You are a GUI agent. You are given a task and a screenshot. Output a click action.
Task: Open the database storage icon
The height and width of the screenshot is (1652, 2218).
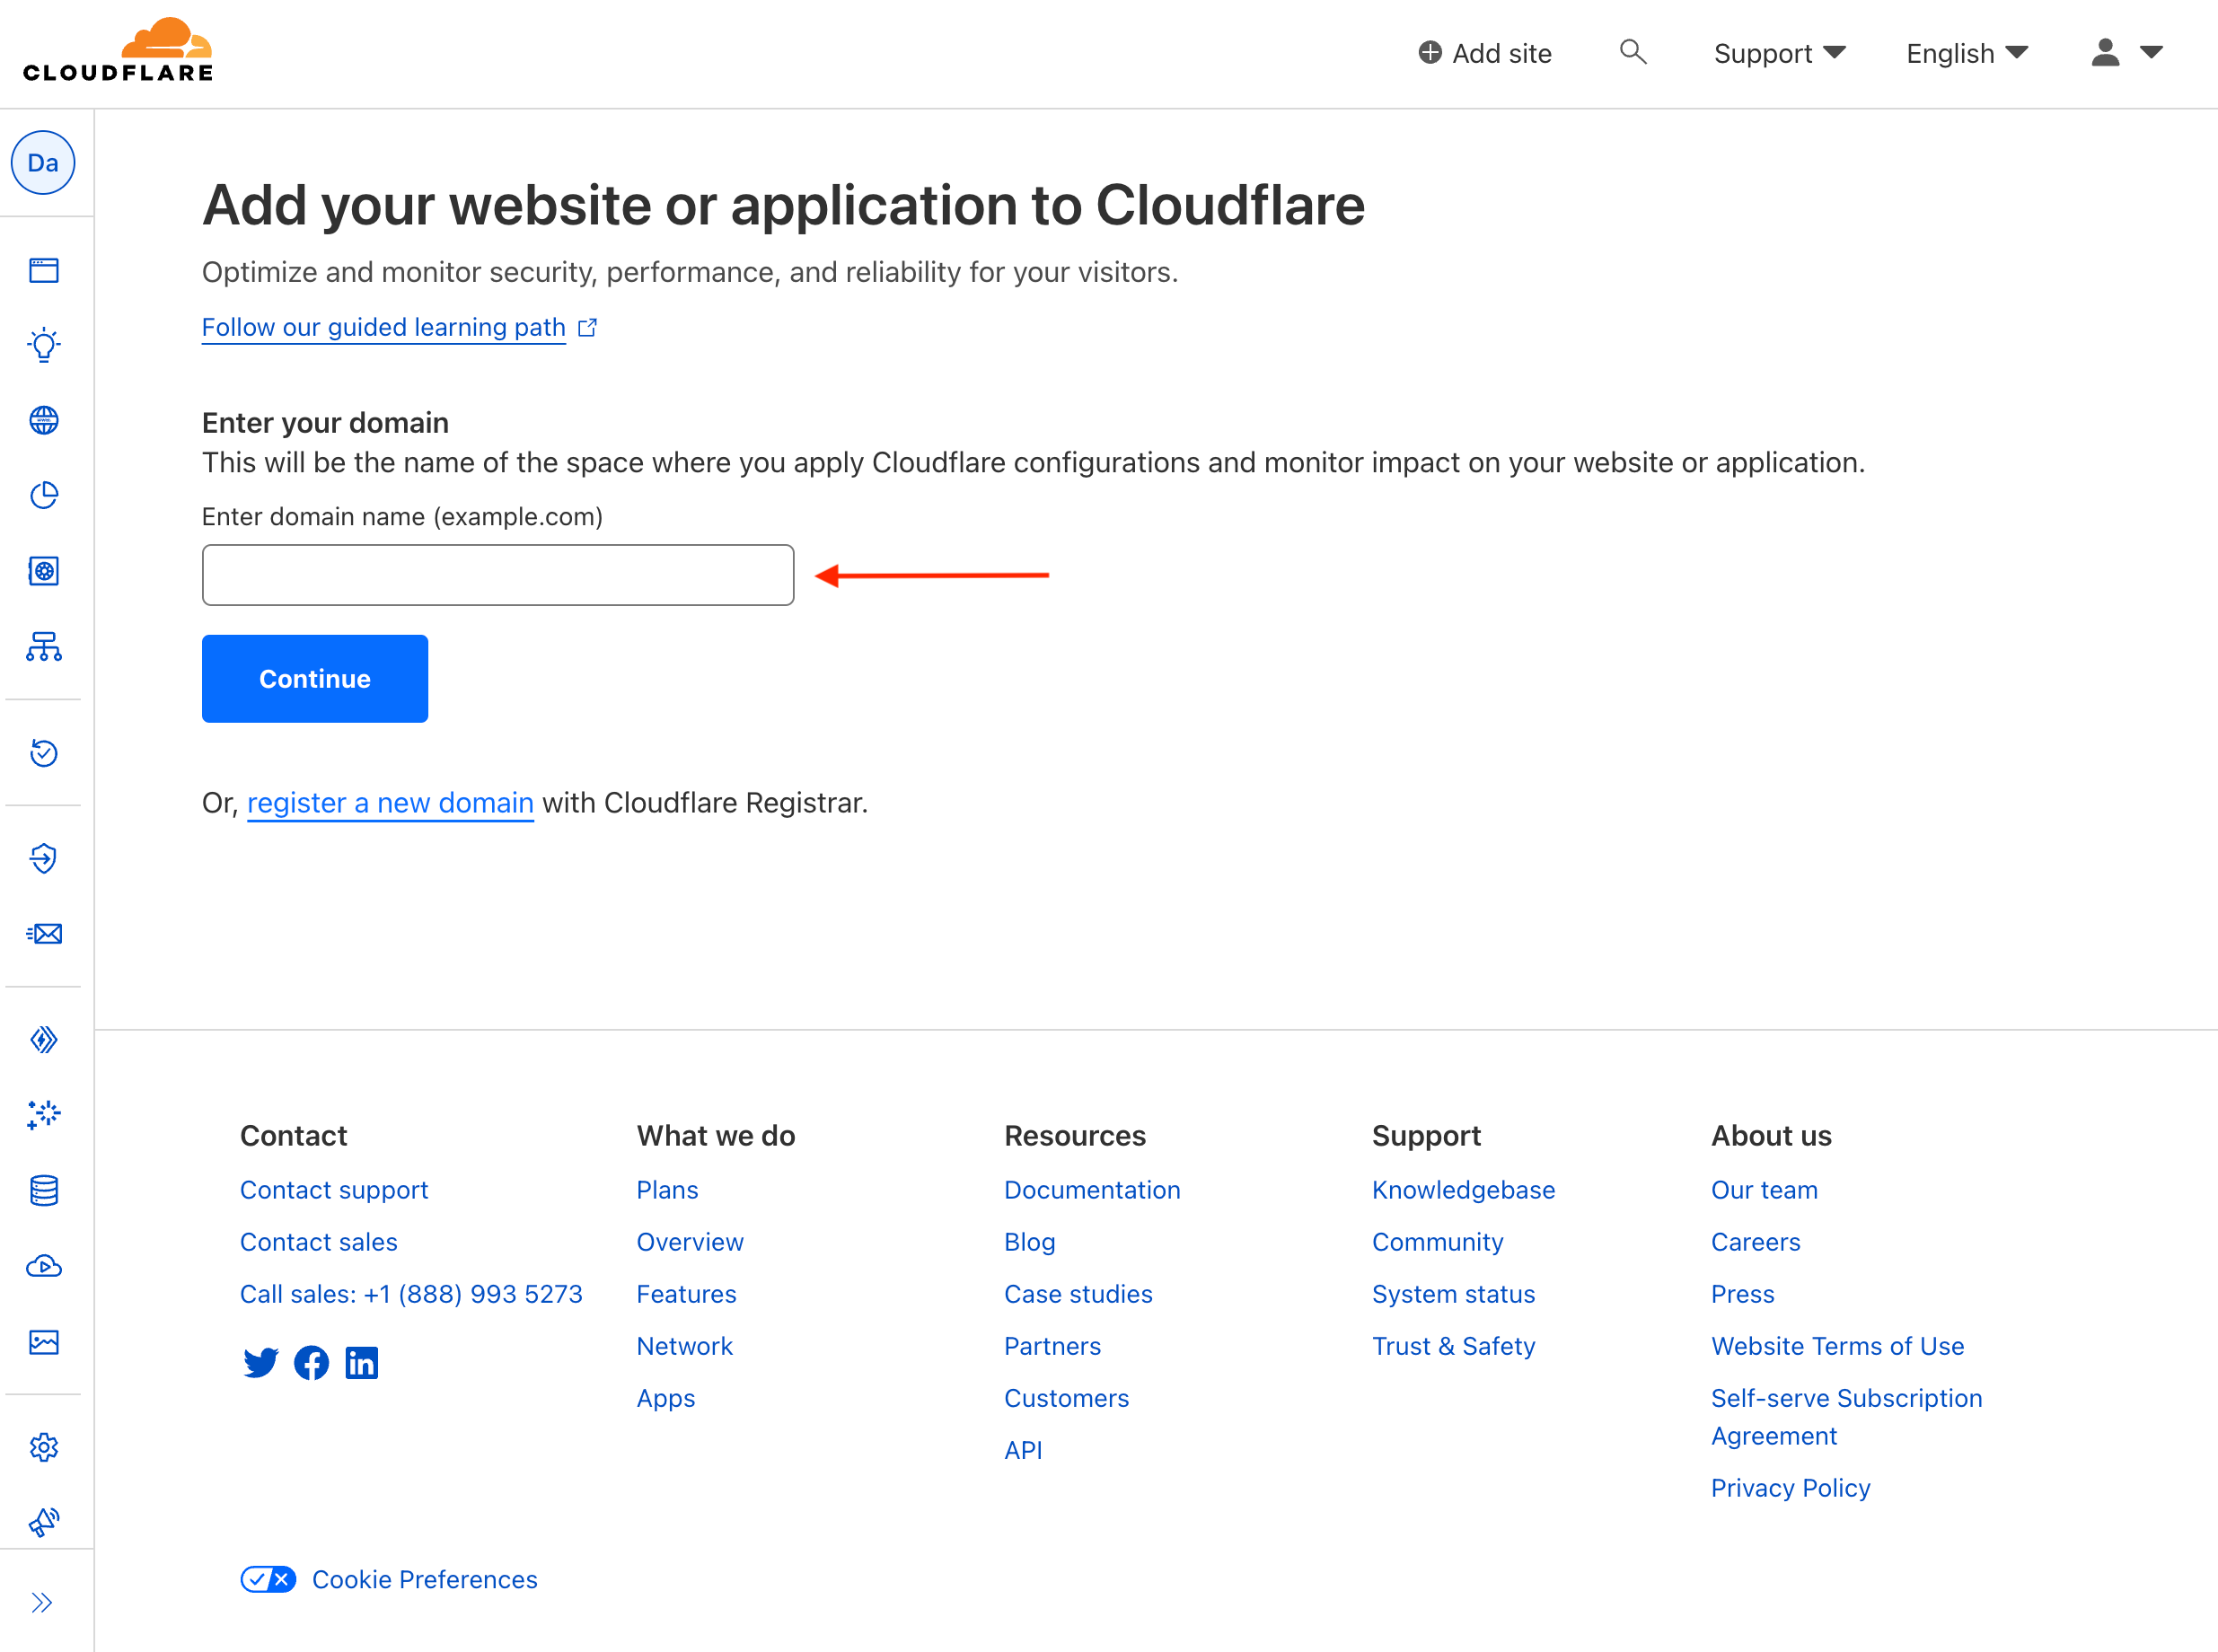[43, 1190]
